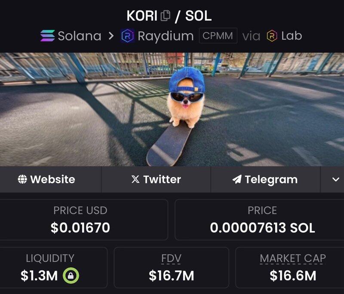Click the MARKET CAP label

pyautogui.click(x=293, y=258)
